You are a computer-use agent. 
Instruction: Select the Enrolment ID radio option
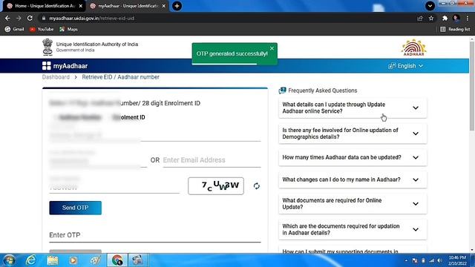128,117
